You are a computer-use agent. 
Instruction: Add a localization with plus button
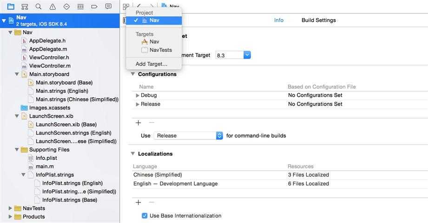click(138, 203)
